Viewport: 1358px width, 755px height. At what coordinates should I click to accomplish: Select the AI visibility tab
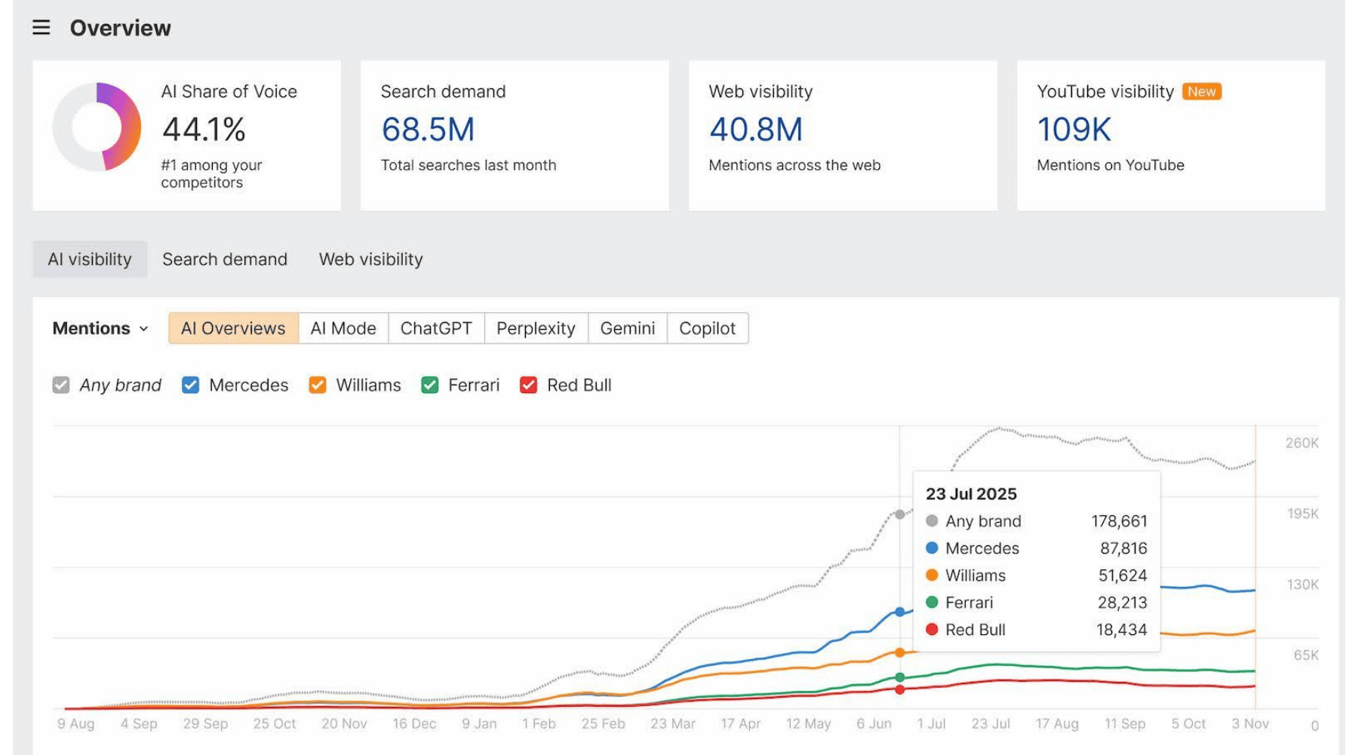(x=90, y=259)
